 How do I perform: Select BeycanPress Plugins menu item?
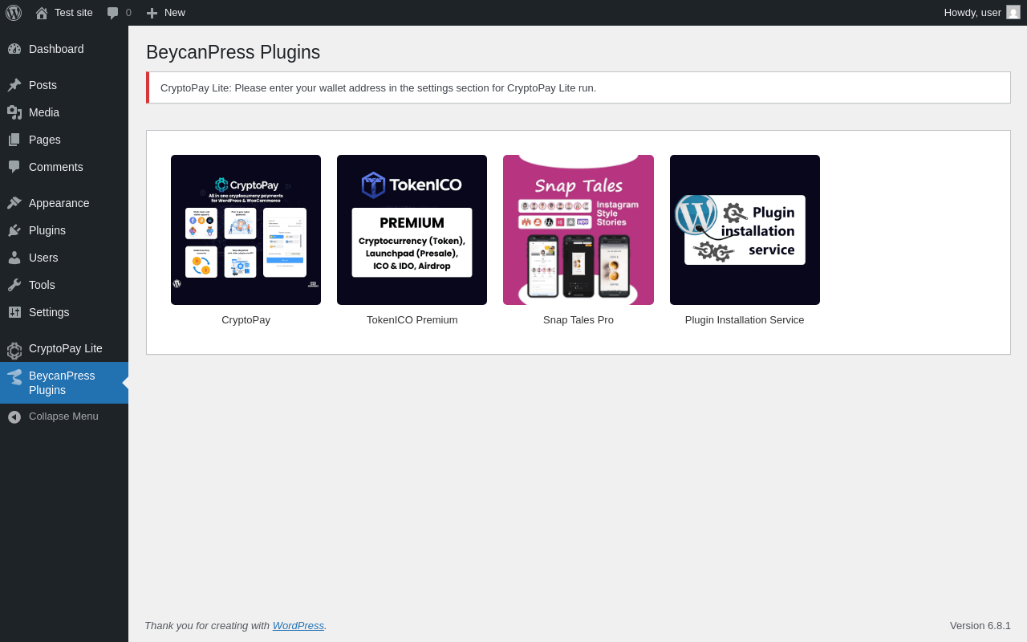64,383
